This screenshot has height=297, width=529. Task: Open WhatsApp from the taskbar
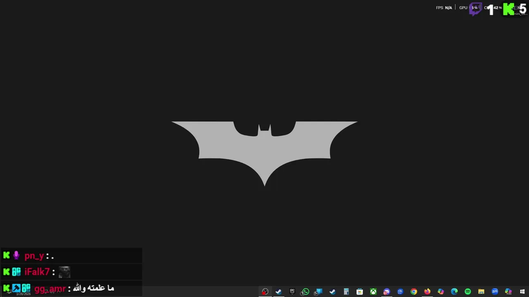point(305,292)
